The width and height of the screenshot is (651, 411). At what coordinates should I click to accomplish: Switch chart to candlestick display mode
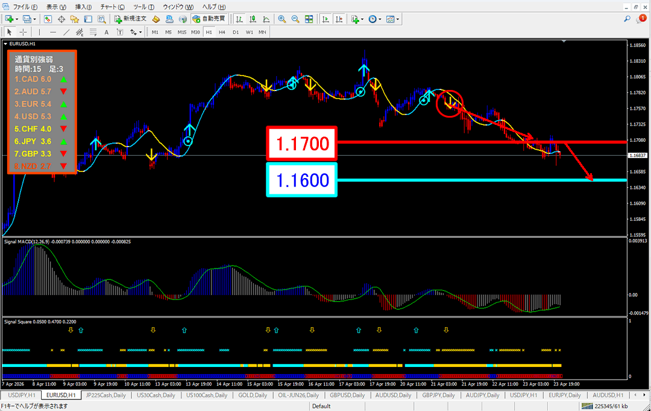254,19
